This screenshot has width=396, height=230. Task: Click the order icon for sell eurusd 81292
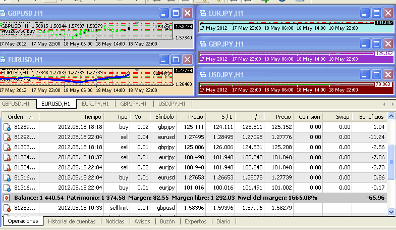point(7,137)
